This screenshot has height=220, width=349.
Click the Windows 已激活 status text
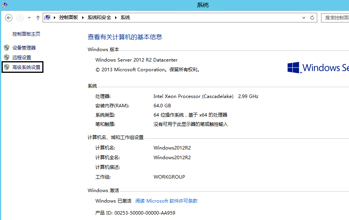[114, 201]
